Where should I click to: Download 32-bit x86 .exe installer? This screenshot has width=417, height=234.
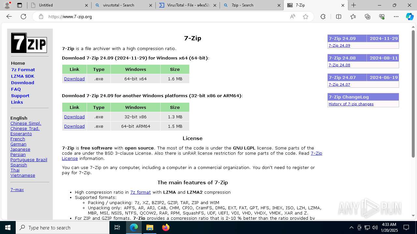[74, 117]
